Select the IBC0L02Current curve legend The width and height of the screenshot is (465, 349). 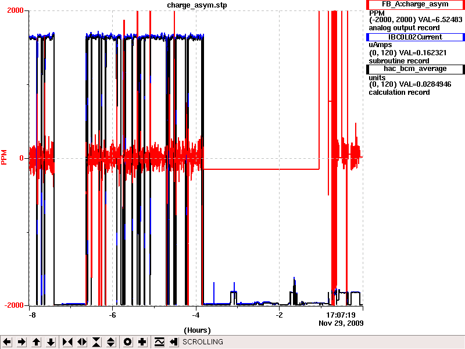pyautogui.click(x=415, y=37)
